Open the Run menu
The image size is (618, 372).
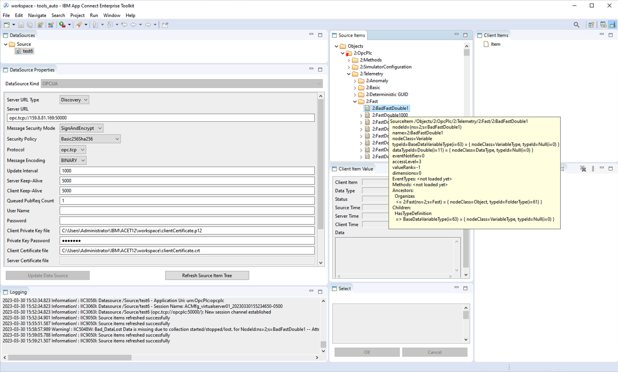coord(94,15)
